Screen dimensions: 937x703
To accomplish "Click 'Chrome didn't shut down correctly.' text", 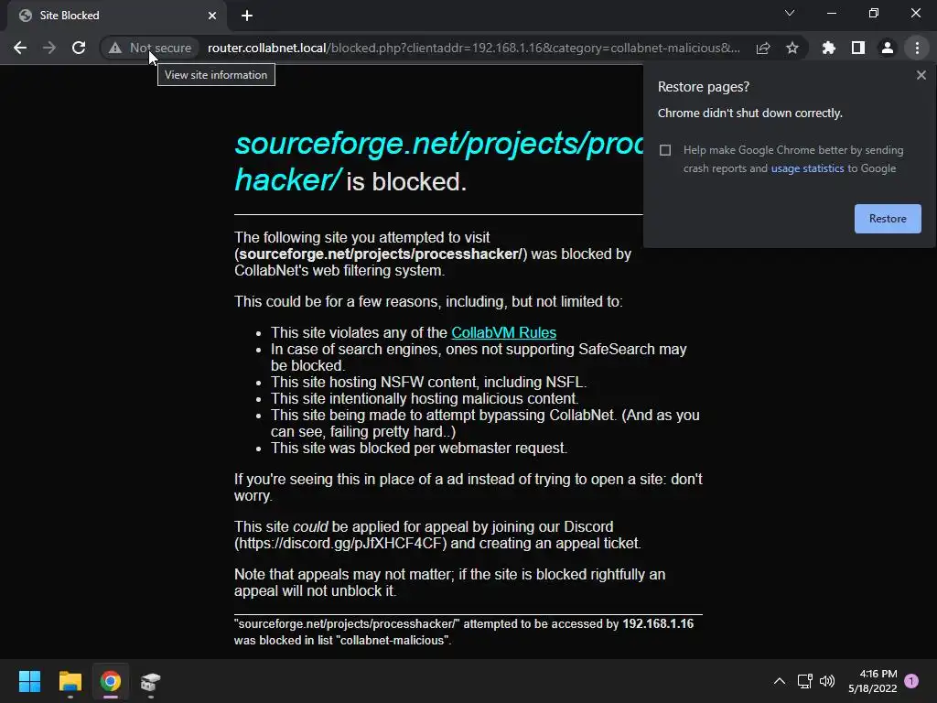I will point(750,114).
